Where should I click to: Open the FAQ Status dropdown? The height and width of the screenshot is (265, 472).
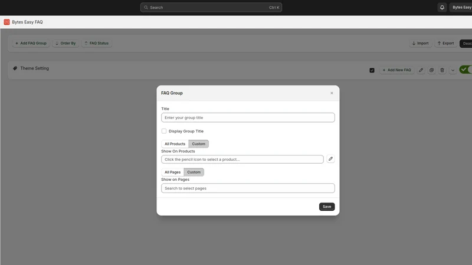(x=97, y=43)
